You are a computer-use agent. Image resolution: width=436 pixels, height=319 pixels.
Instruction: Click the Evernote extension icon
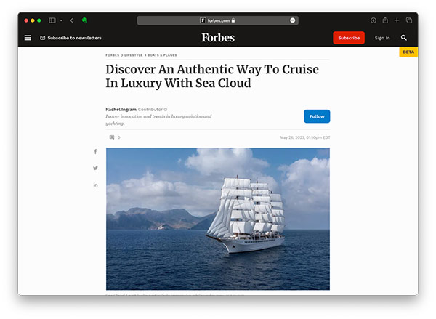pos(84,20)
